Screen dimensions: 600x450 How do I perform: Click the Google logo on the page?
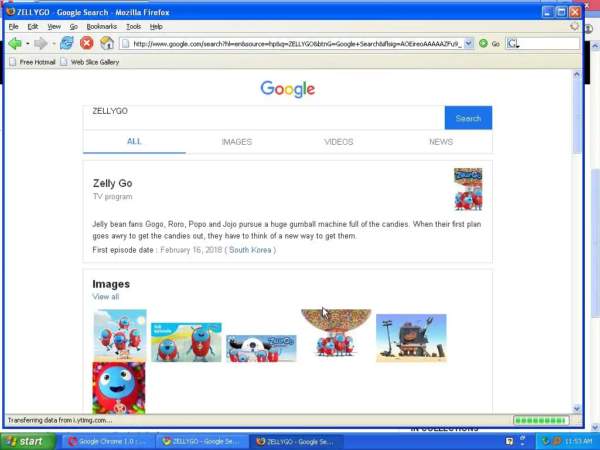coord(288,89)
